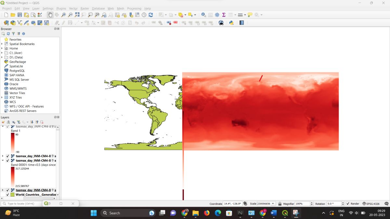Click the New SpatiaLite Layer icon

[x=26, y=23]
